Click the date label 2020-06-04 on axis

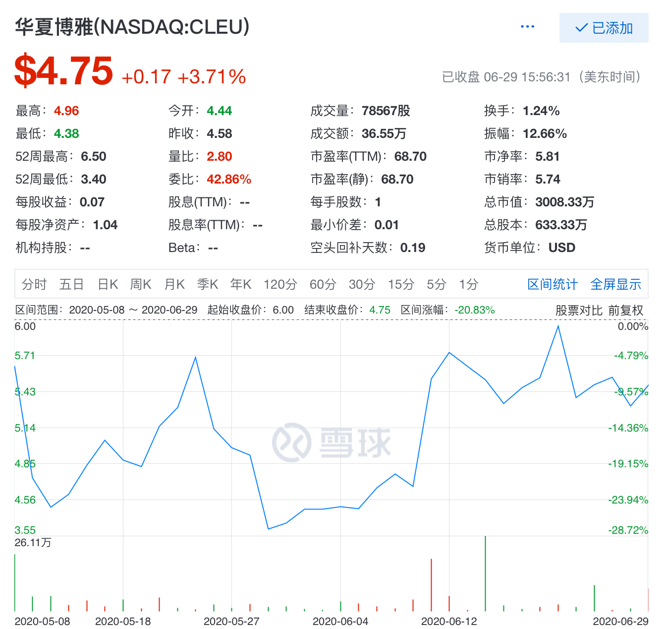coord(340,621)
